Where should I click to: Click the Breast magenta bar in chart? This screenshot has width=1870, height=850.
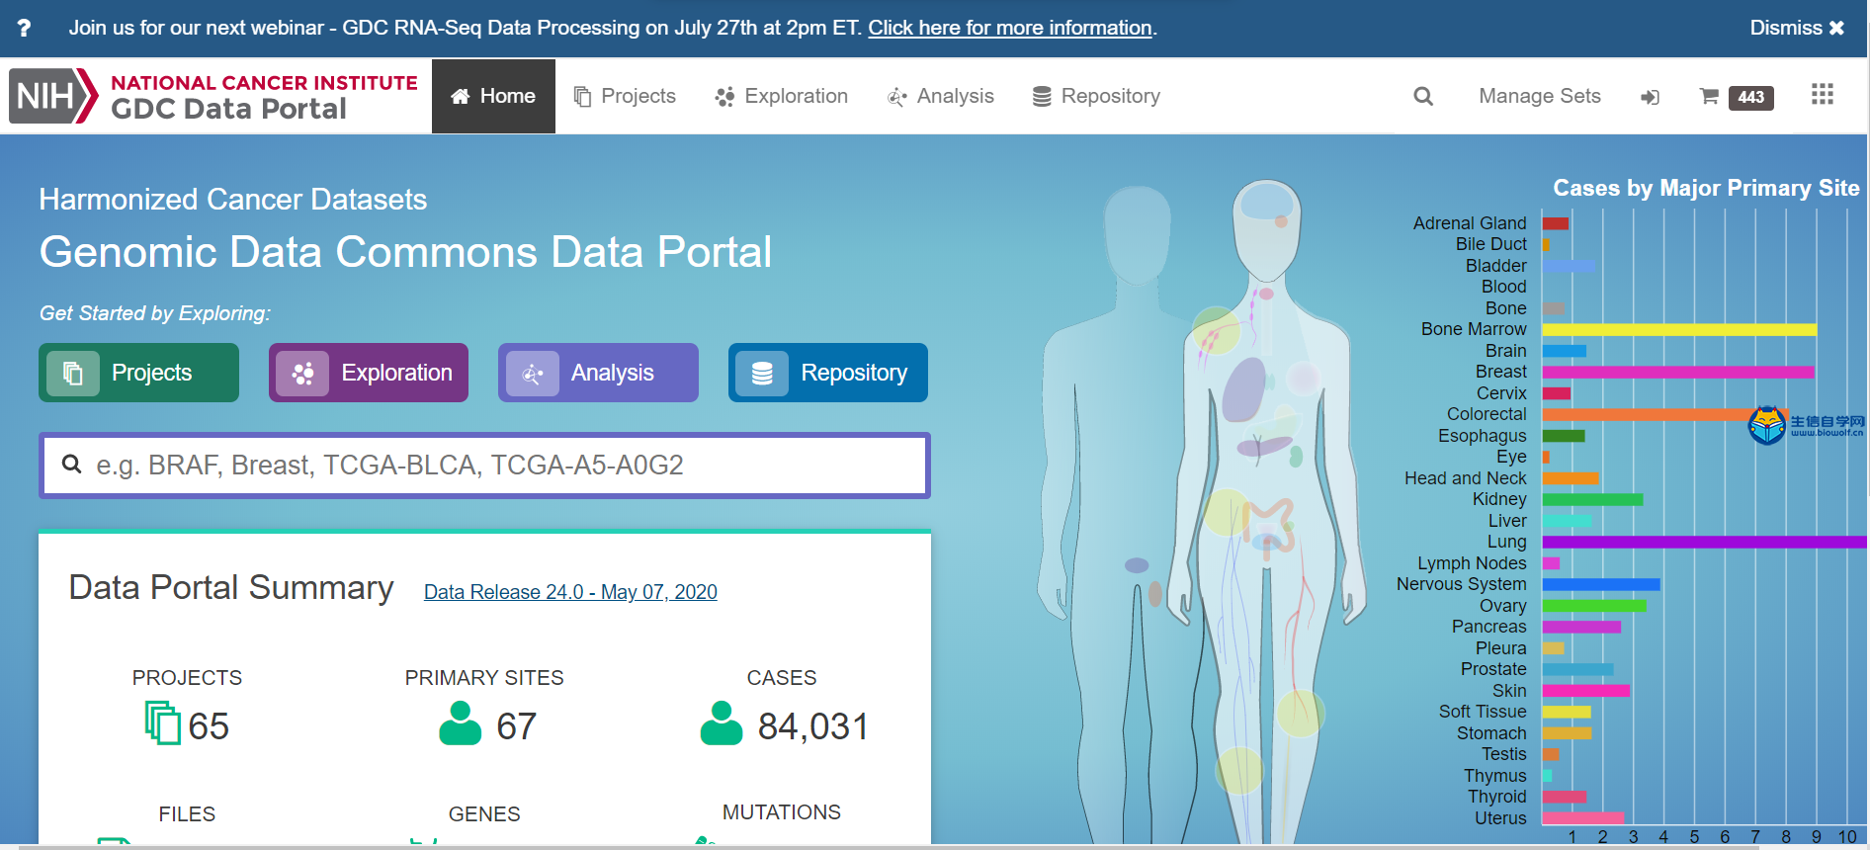click(x=1678, y=372)
